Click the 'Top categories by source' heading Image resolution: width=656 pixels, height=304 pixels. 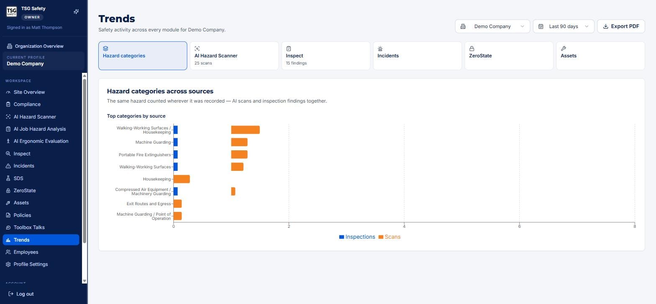click(x=136, y=116)
